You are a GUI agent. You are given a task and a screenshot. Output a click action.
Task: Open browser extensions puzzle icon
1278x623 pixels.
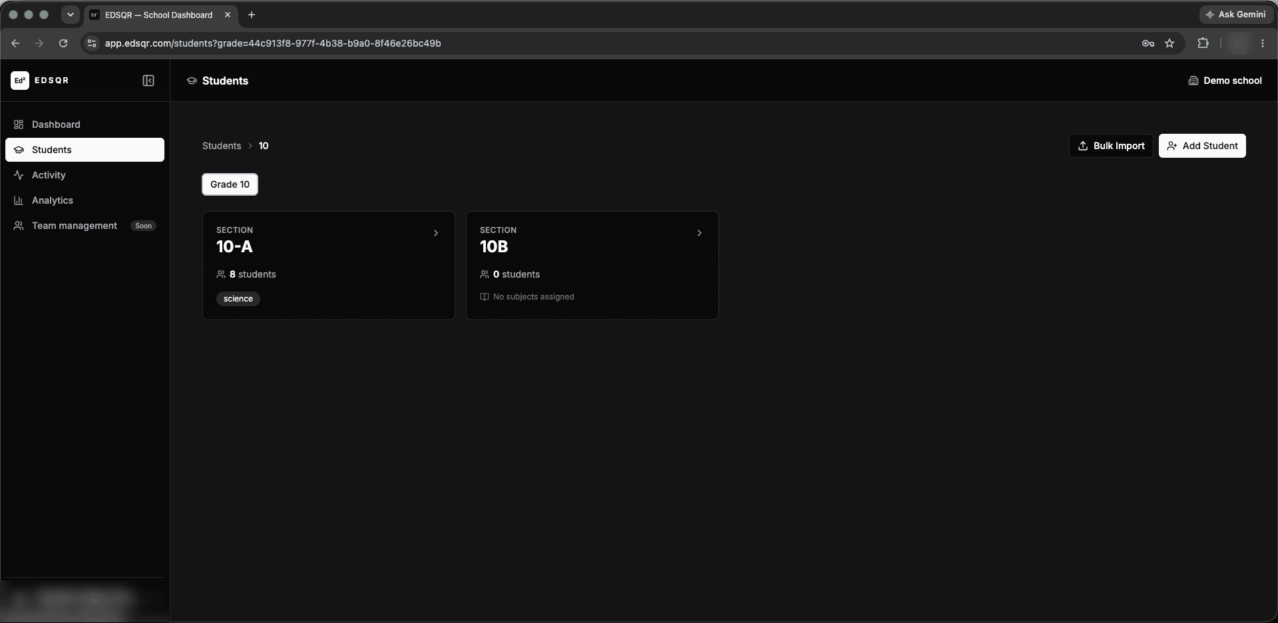(1203, 43)
